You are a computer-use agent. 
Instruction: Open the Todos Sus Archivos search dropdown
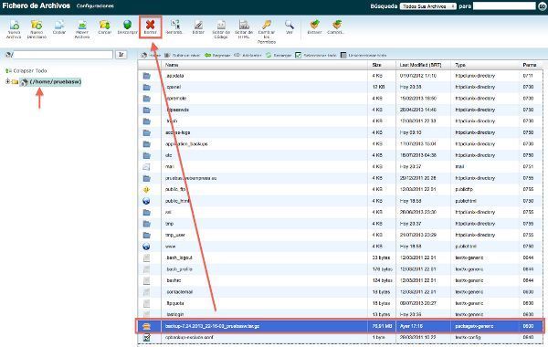(x=428, y=6)
